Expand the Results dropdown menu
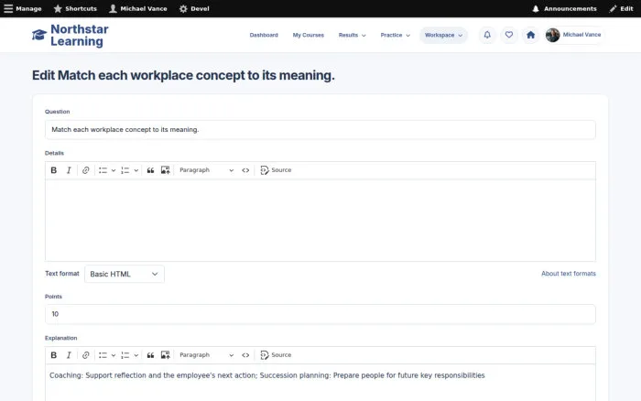 tap(352, 35)
